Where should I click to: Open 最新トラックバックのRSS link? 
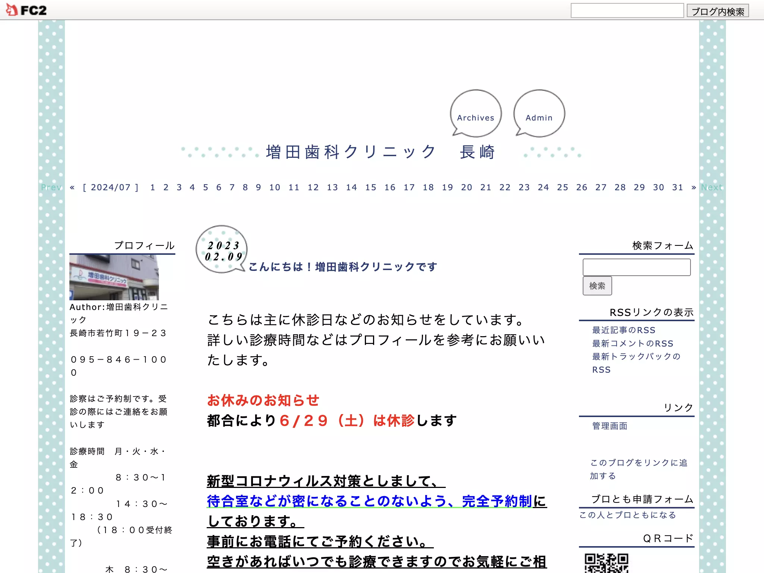(636, 363)
